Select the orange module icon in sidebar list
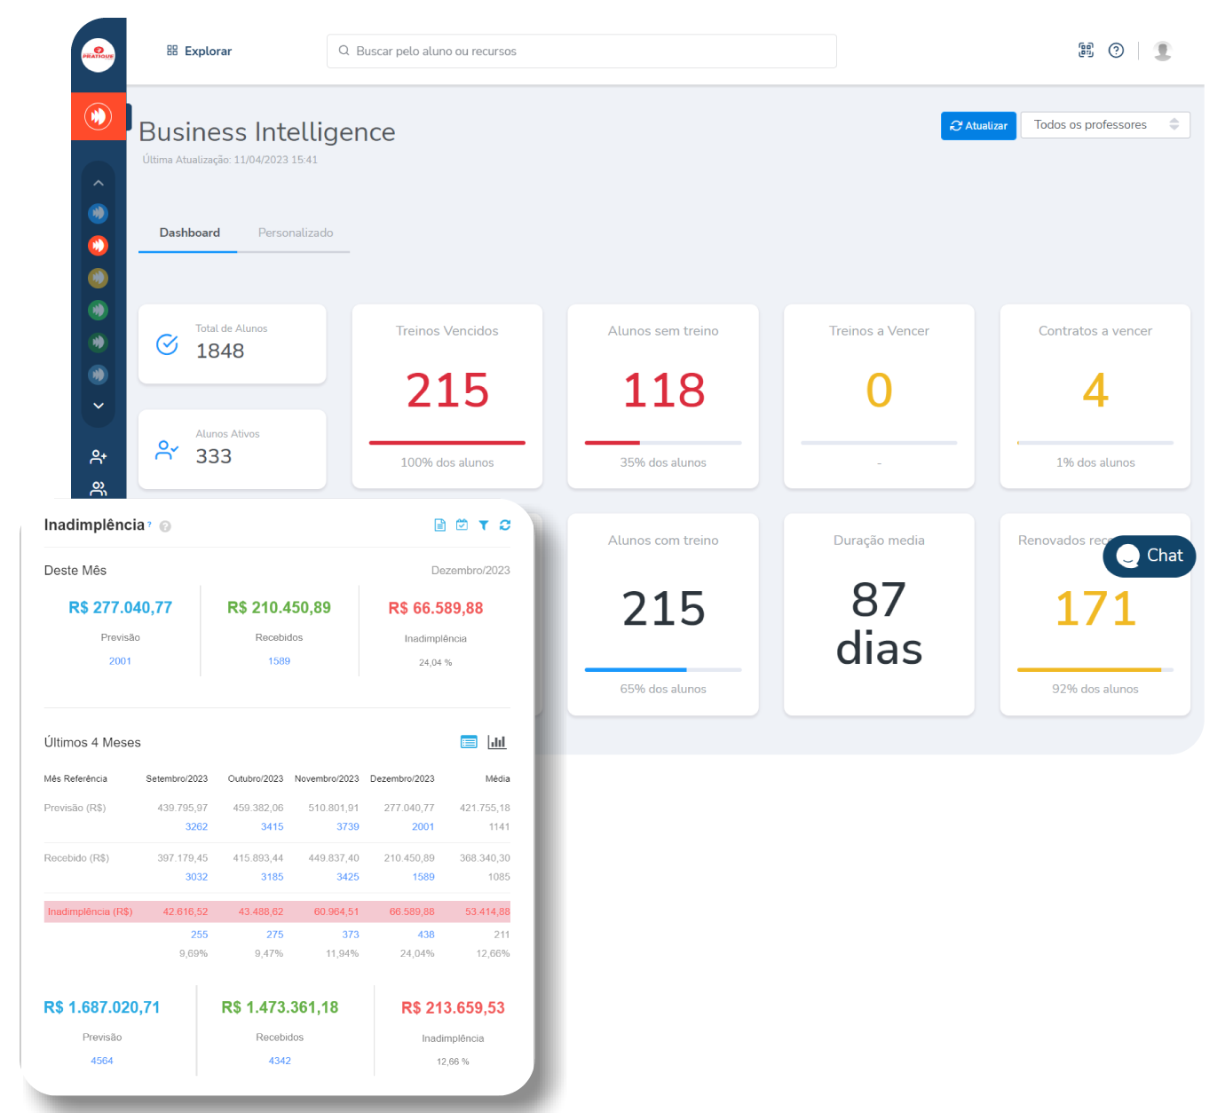Image resolution: width=1225 pixels, height=1113 pixels. pyautogui.click(x=99, y=246)
